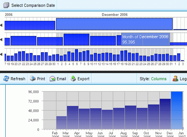Image resolution: width=187 pixels, height=137 pixels.
Task: Click the Month of December 2006 tooltip
Action: click(145, 39)
